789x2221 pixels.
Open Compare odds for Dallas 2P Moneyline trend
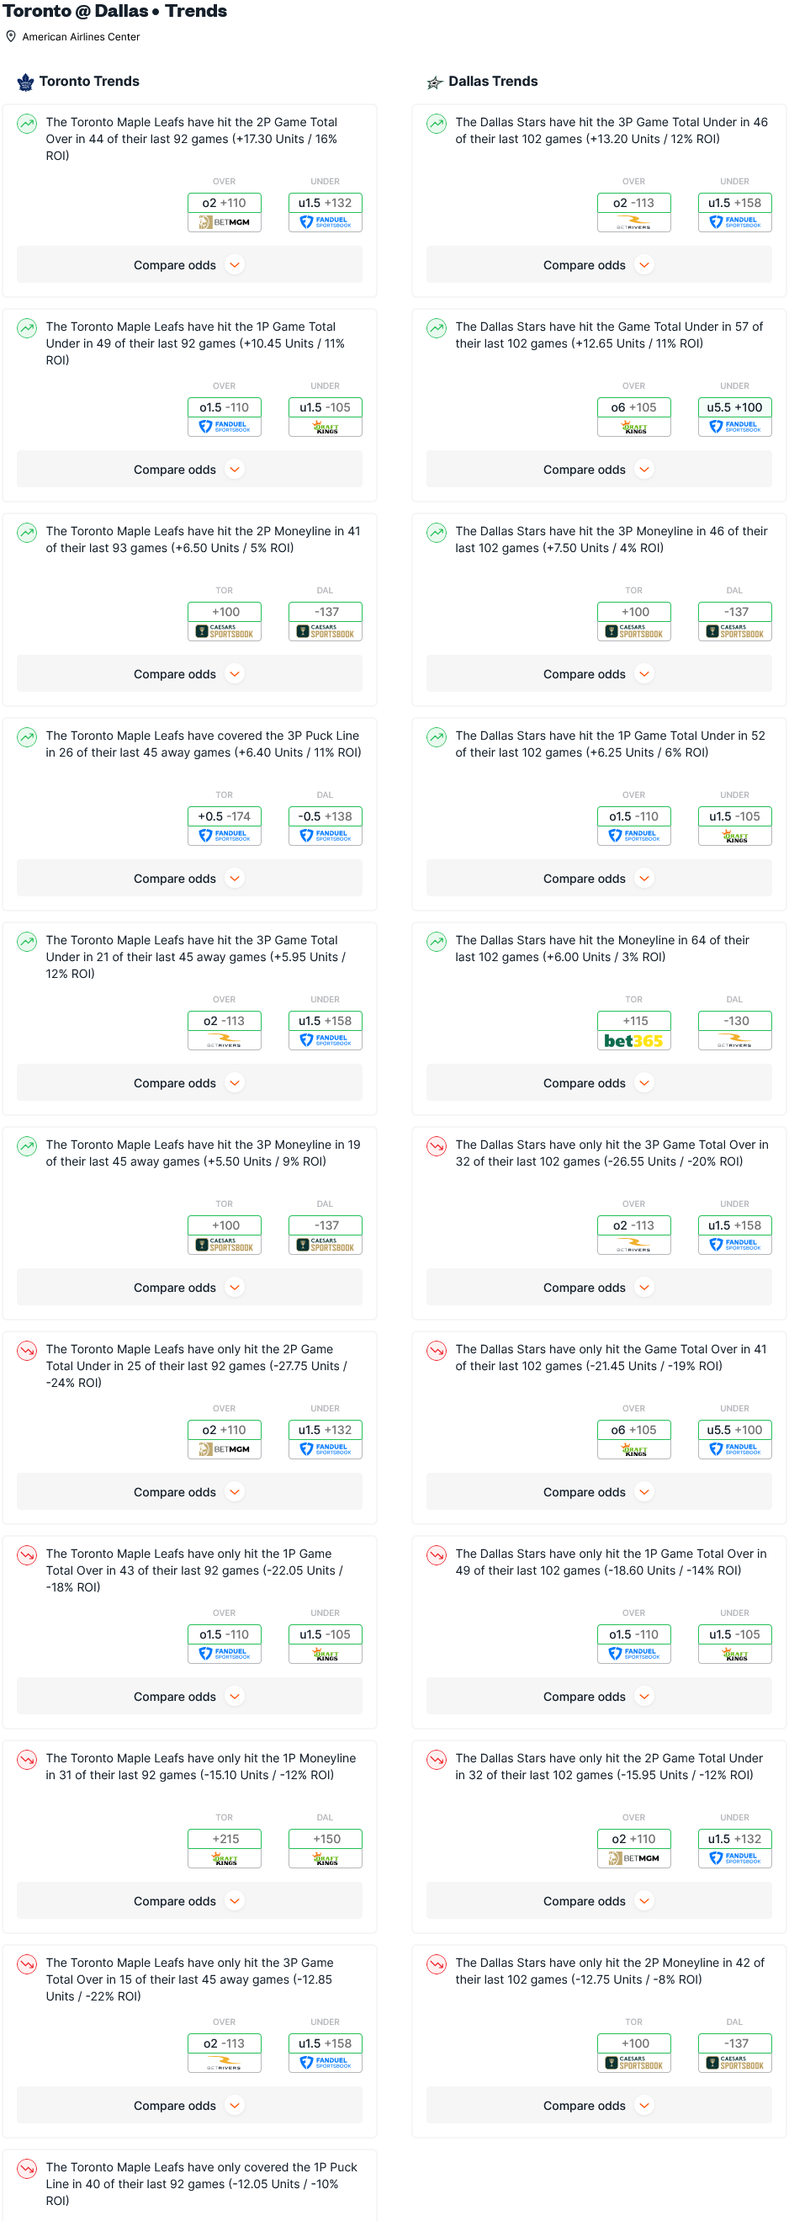pos(598,2105)
